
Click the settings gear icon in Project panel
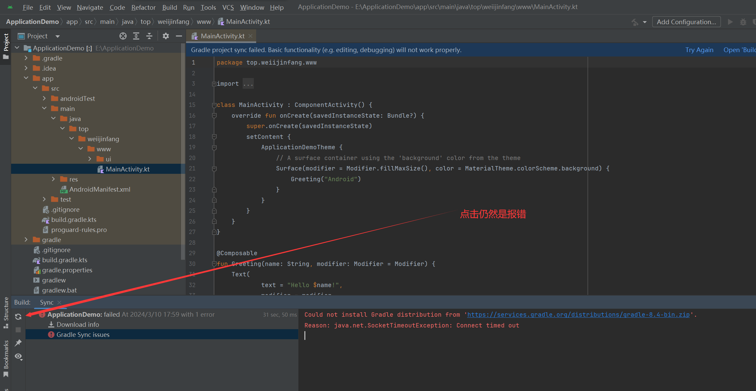166,35
